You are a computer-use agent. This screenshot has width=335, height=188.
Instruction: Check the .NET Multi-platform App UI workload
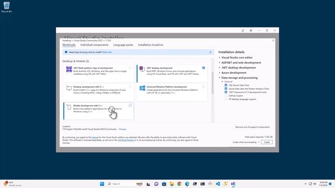pos(130,68)
